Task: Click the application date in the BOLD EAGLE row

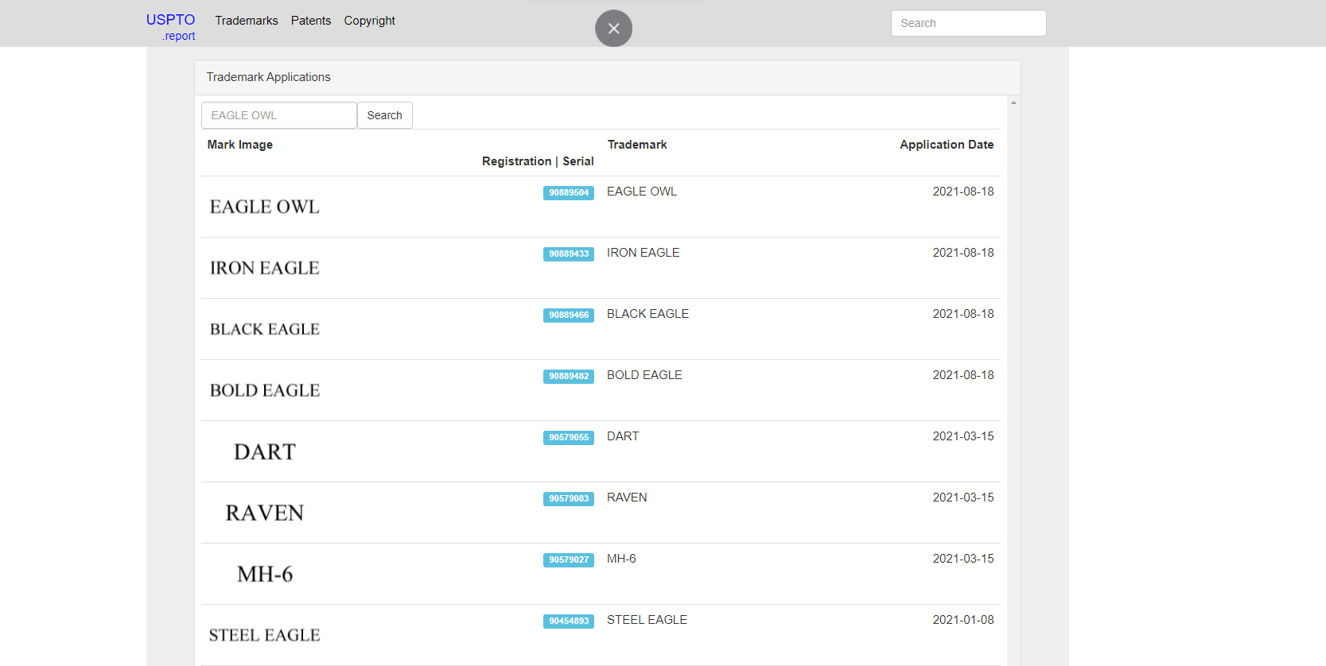Action: pyautogui.click(x=963, y=375)
